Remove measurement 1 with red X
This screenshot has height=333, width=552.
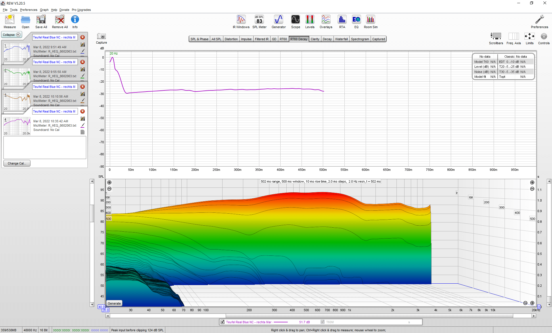[x=83, y=37]
